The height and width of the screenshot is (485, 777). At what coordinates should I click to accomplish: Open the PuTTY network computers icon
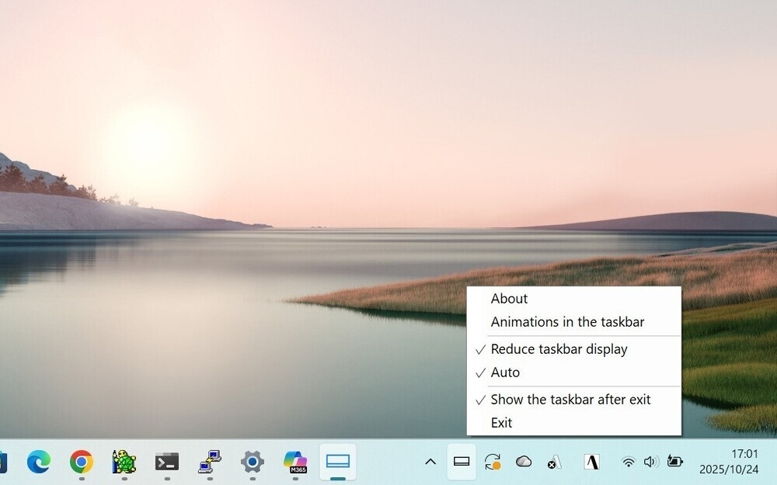[210, 462]
